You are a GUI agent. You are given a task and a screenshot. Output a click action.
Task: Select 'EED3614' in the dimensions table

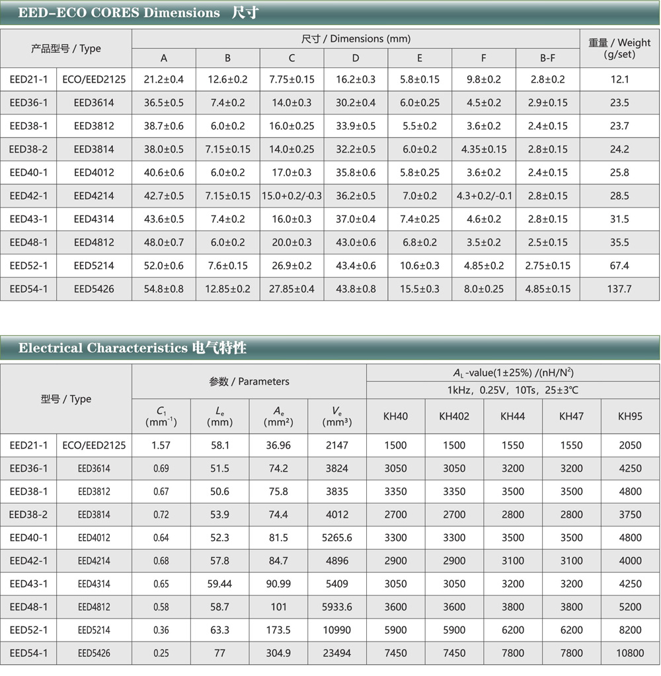click(x=94, y=102)
